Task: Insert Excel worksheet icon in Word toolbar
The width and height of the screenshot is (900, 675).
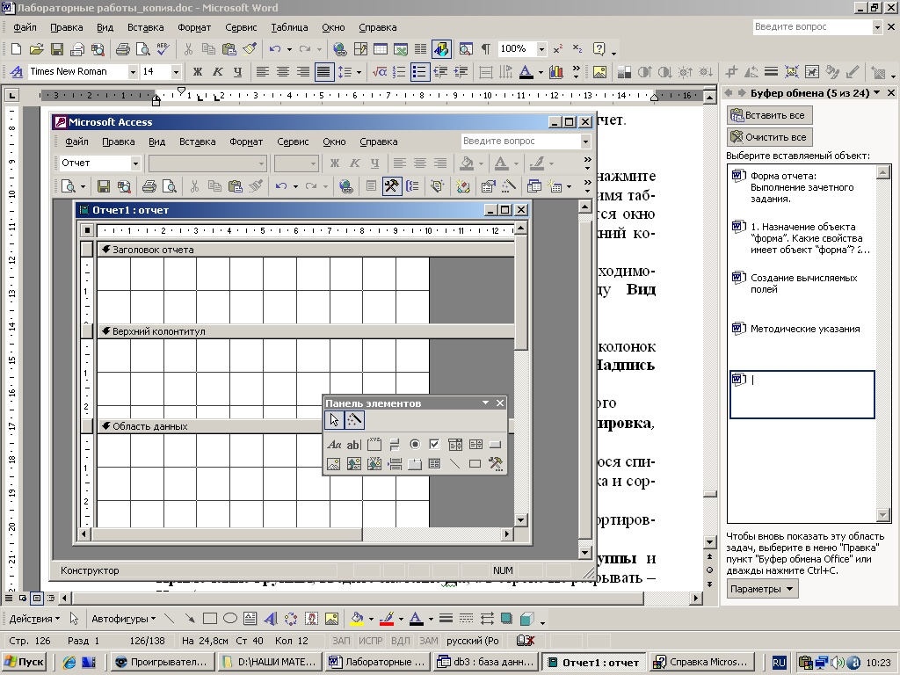Action: coord(401,49)
